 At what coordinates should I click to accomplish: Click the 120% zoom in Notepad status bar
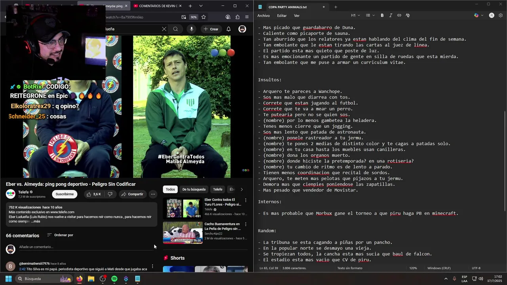(413, 268)
